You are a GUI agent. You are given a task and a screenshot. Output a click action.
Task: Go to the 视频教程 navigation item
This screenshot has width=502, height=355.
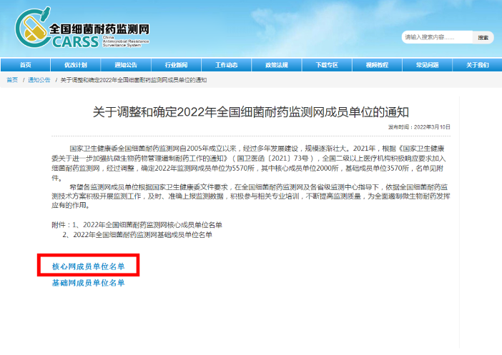point(377,65)
